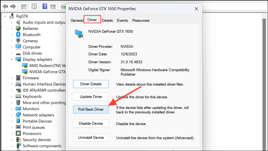This screenshot has height=151, width=268.
Task: Click the Forward arrow in Device Manager toolbar
Action: pyautogui.click(x=13, y=7)
